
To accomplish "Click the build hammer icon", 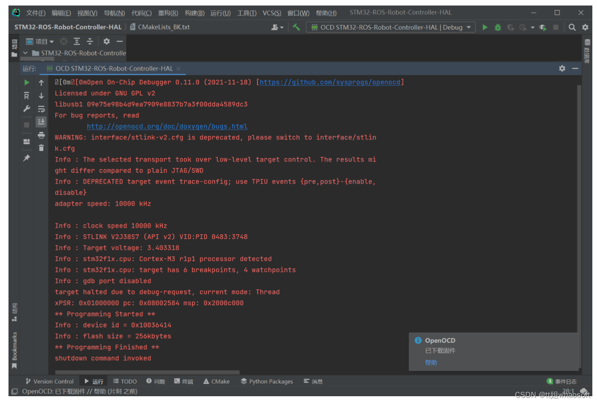I will pos(296,27).
